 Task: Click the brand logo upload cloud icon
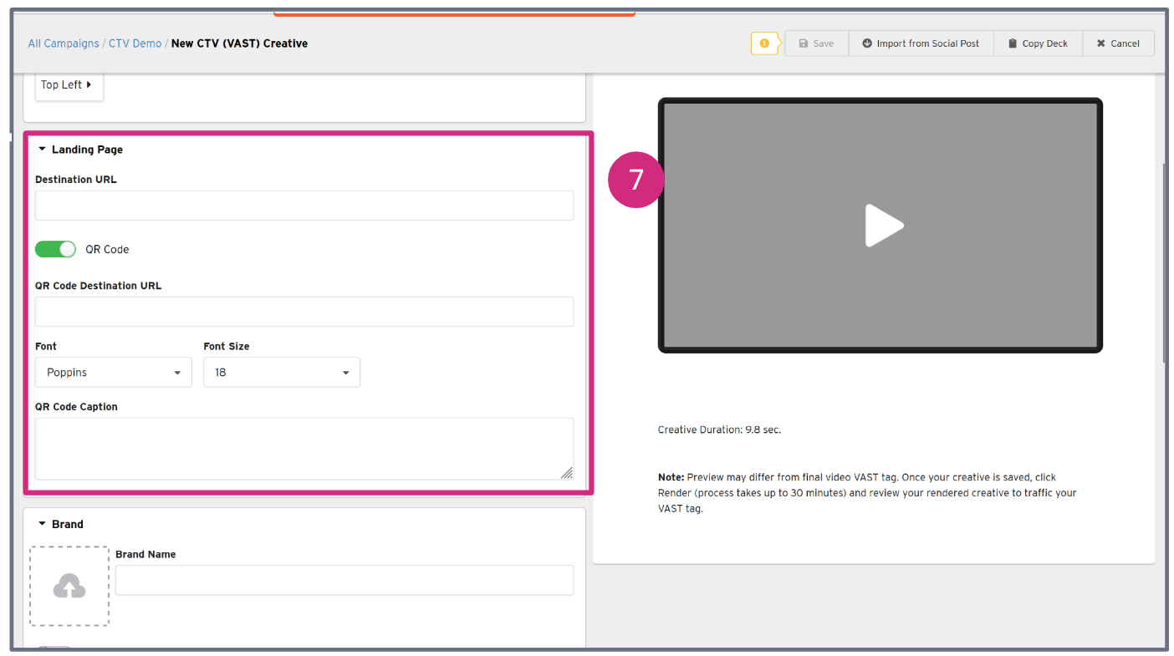coord(69,587)
